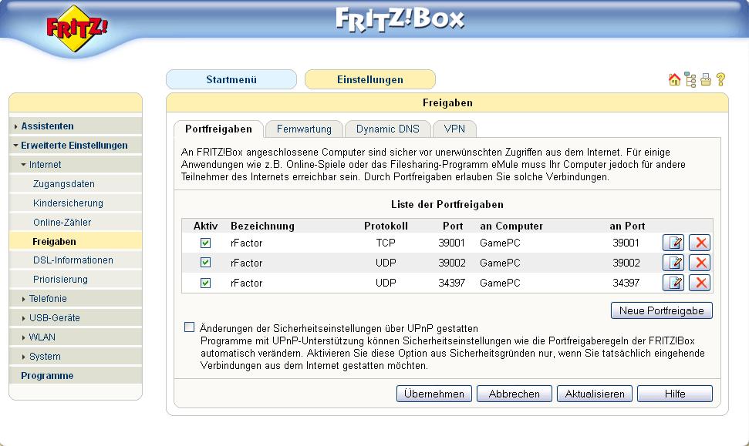Click the Hilfe button
Viewport: 749px width, 446px height.
click(x=674, y=394)
